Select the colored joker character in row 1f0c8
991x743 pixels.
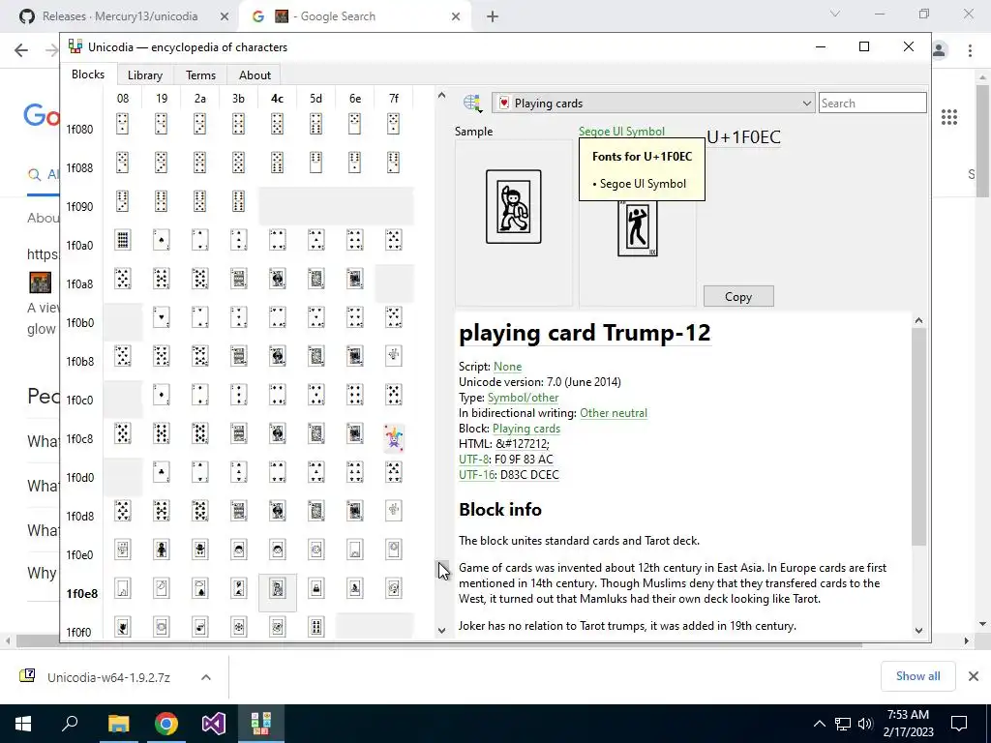click(x=394, y=438)
